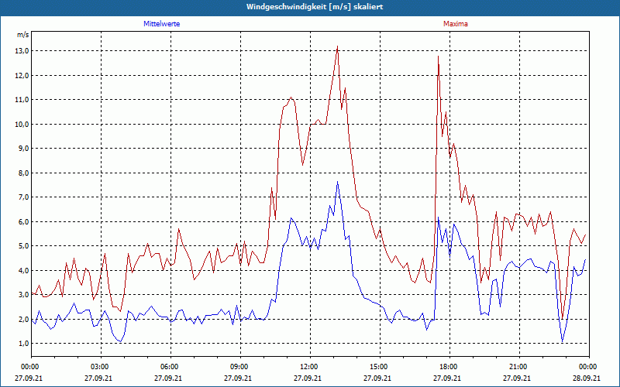Click the 15:00 time axis label

click(x=380, y=367)
